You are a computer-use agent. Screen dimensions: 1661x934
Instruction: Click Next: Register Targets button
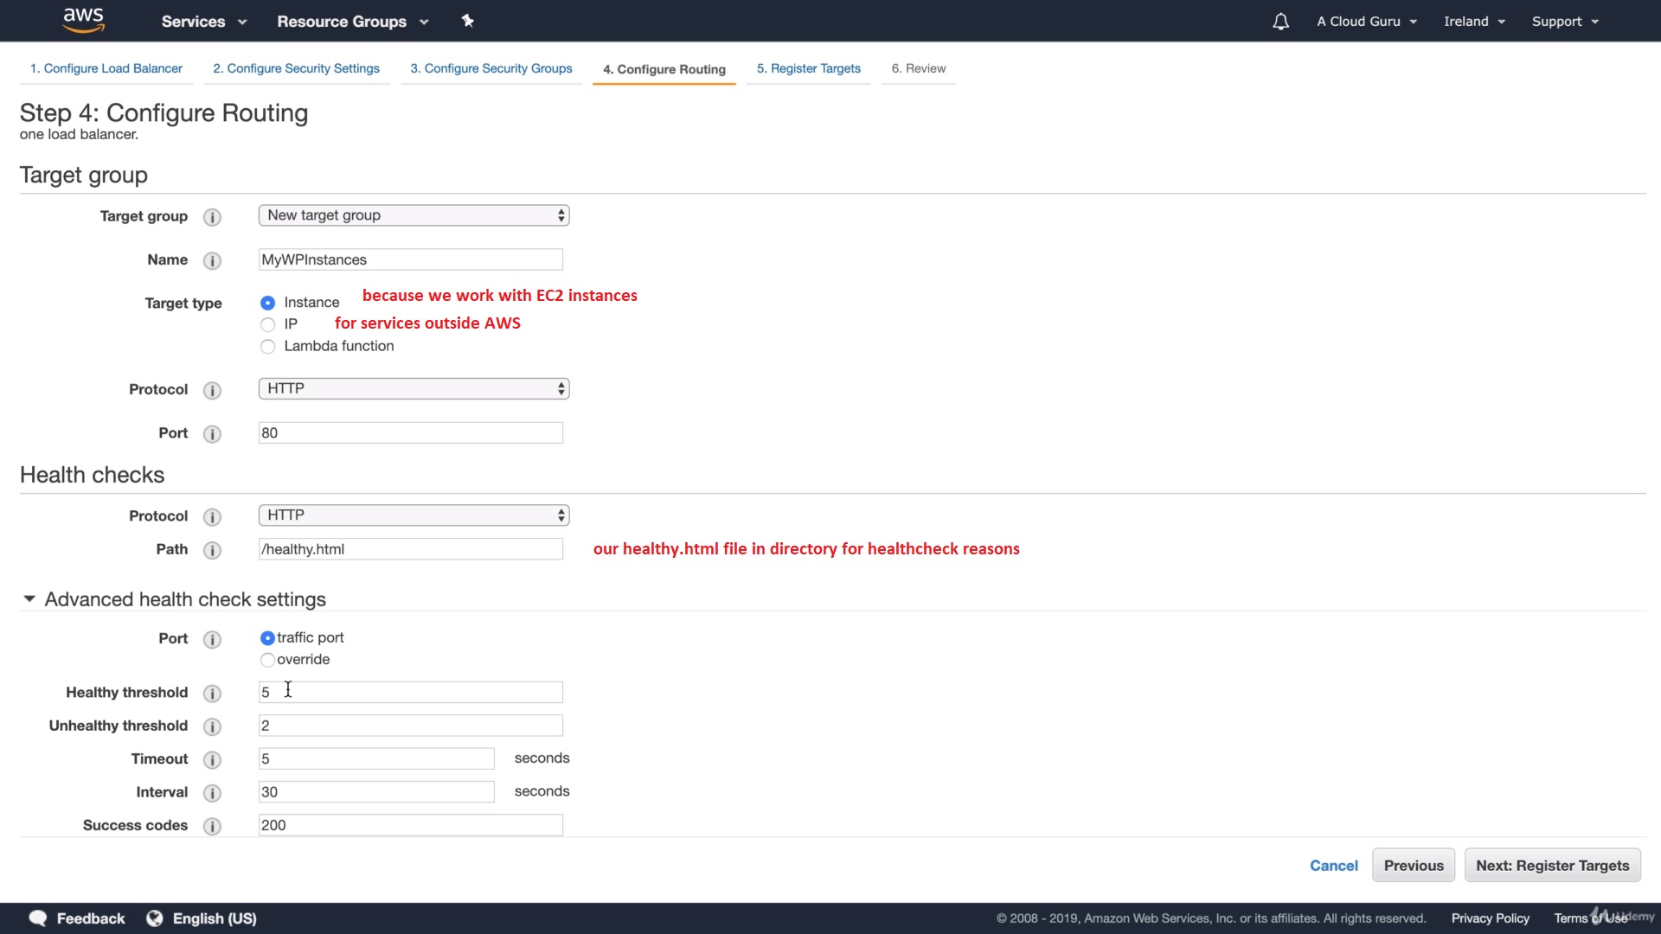tap(1552, 866)
